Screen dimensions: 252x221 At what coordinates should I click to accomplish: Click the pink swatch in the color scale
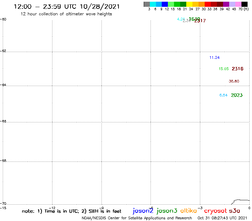click(238, 4)
